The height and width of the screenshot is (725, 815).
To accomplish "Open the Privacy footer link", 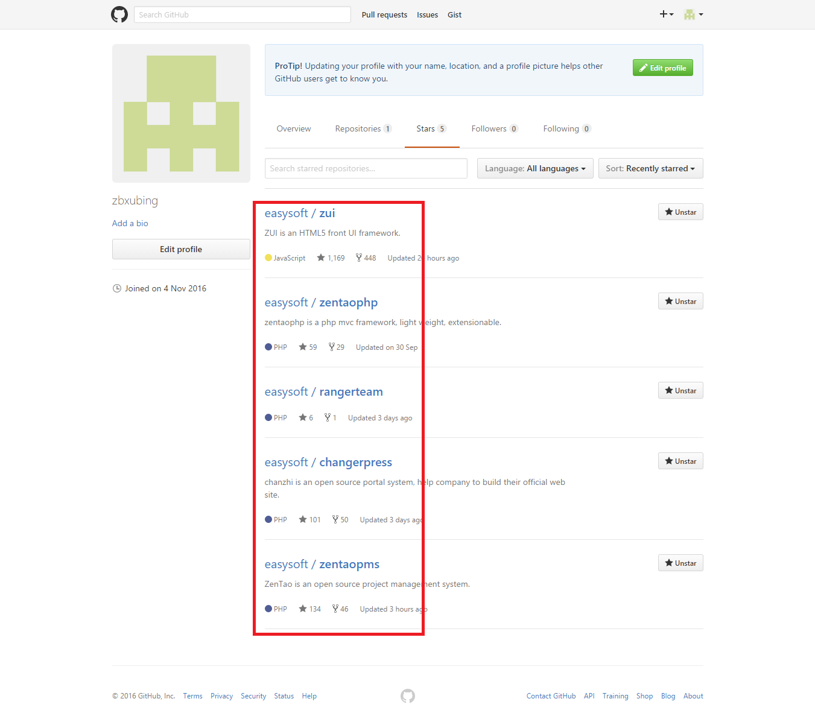I will (x=221, y=696).
